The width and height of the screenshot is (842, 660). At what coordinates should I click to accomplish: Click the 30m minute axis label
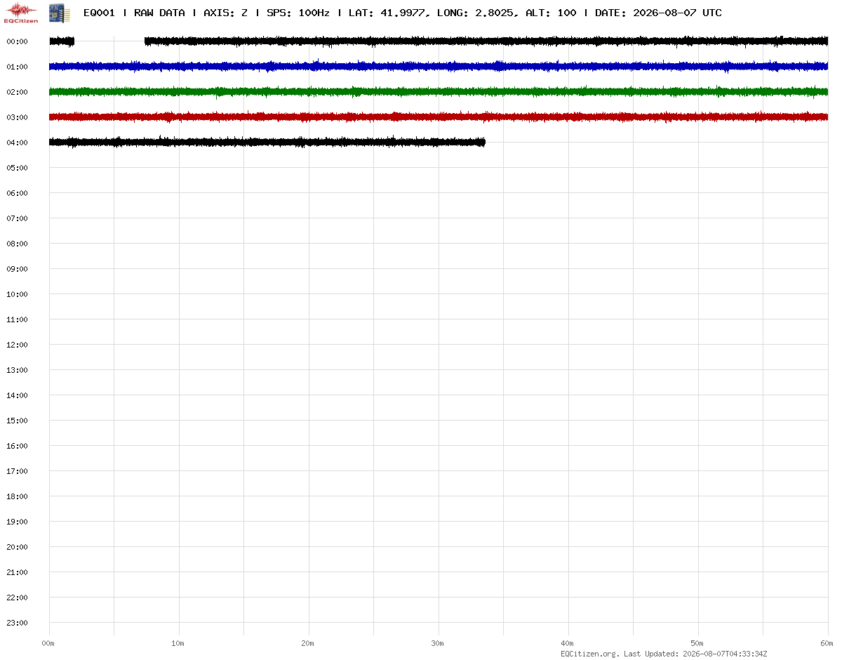pyautogui.click(x=438, y=643)
